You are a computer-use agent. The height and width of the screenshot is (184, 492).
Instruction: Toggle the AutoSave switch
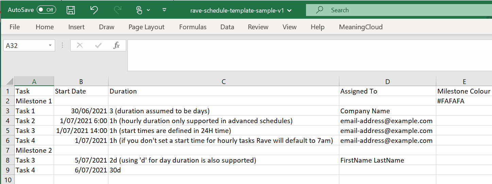(x=46, y=10)
